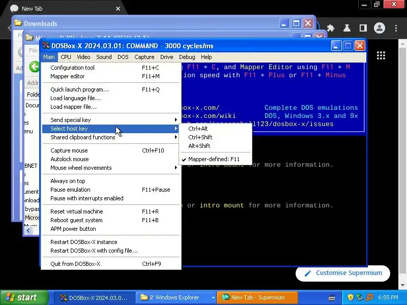Image resolution: width=407 pixels, height=305 pixels.
Task: Maximize the Downloads window
Action: [x=296, y=23]
